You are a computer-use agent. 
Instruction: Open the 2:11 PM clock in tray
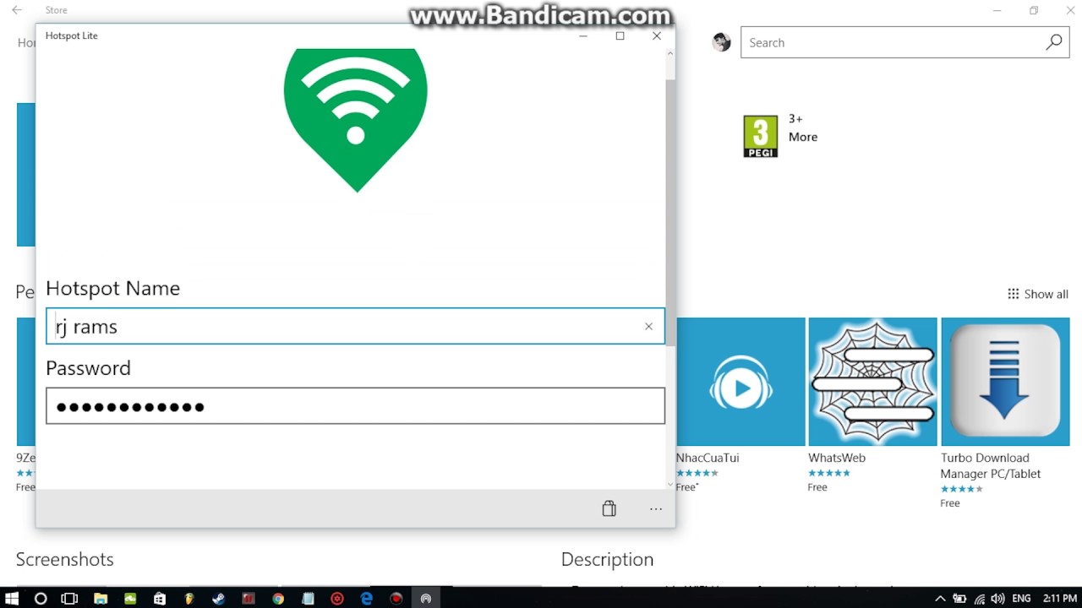(1059, 599)
